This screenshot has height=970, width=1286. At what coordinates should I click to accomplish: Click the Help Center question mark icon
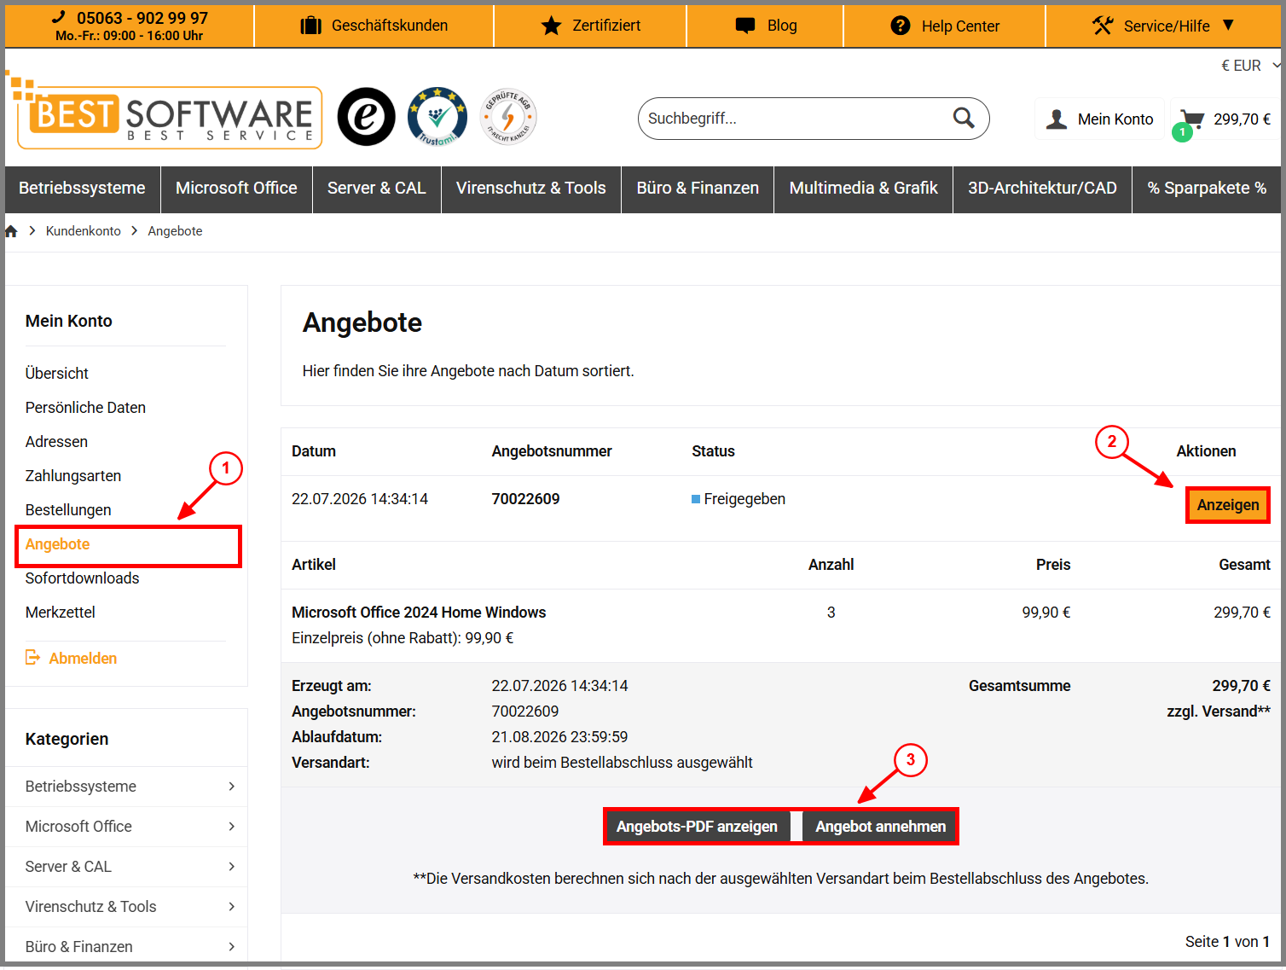pyautogui.click(x=901, y=26)
